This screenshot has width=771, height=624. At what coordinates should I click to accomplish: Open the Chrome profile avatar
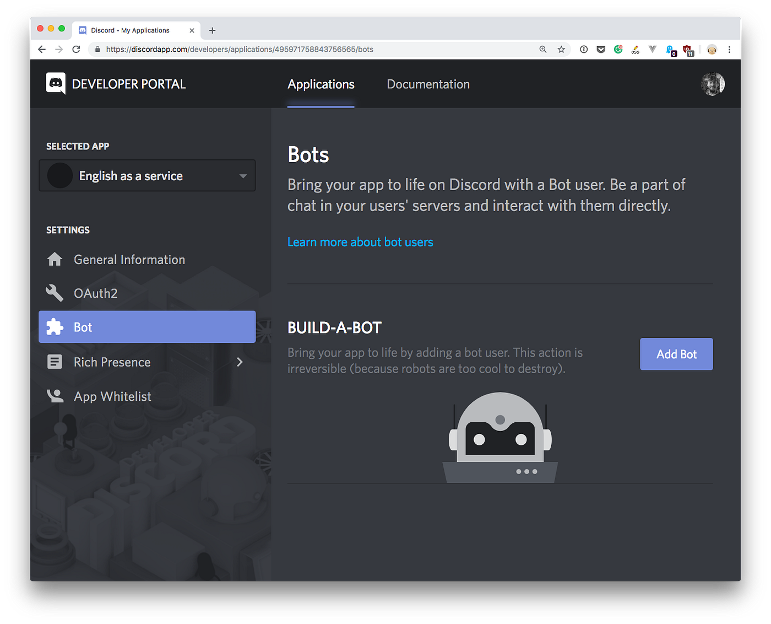pos(712,50)
